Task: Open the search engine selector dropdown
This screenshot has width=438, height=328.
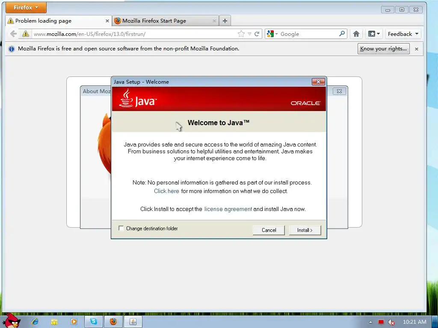Action: click(x=272, y=34)
